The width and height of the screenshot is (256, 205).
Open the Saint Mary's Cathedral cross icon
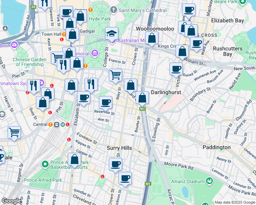tap(114, 10)
